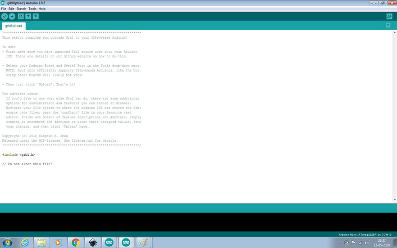
Task: Click the editor scrollbar up arrow
Action: pos(395,32)
